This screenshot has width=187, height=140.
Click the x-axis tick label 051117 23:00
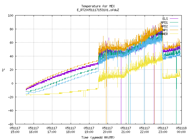pos(163,130)
